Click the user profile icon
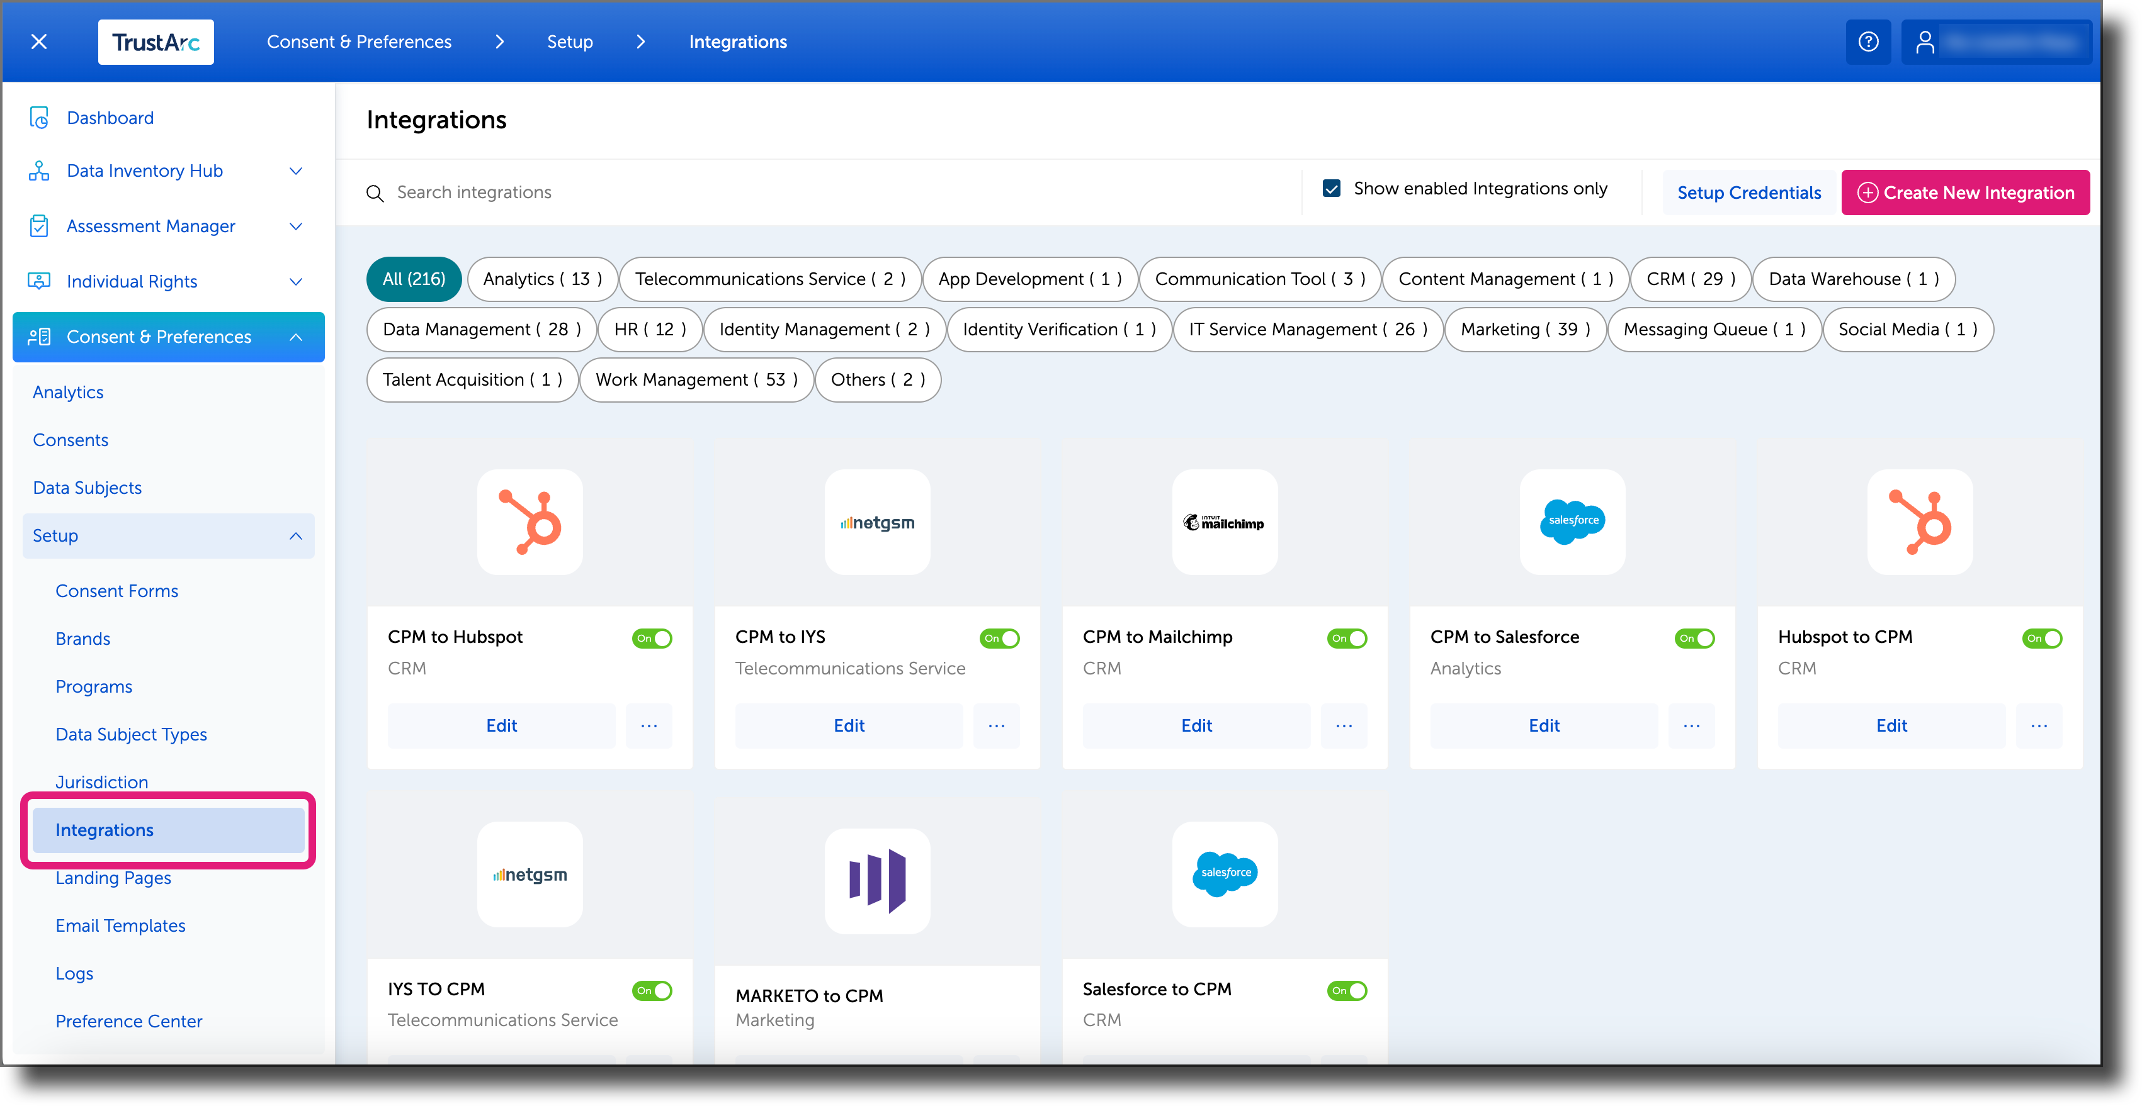The width and height of the screenshot is (2142, 1106). click(1927, 42)
